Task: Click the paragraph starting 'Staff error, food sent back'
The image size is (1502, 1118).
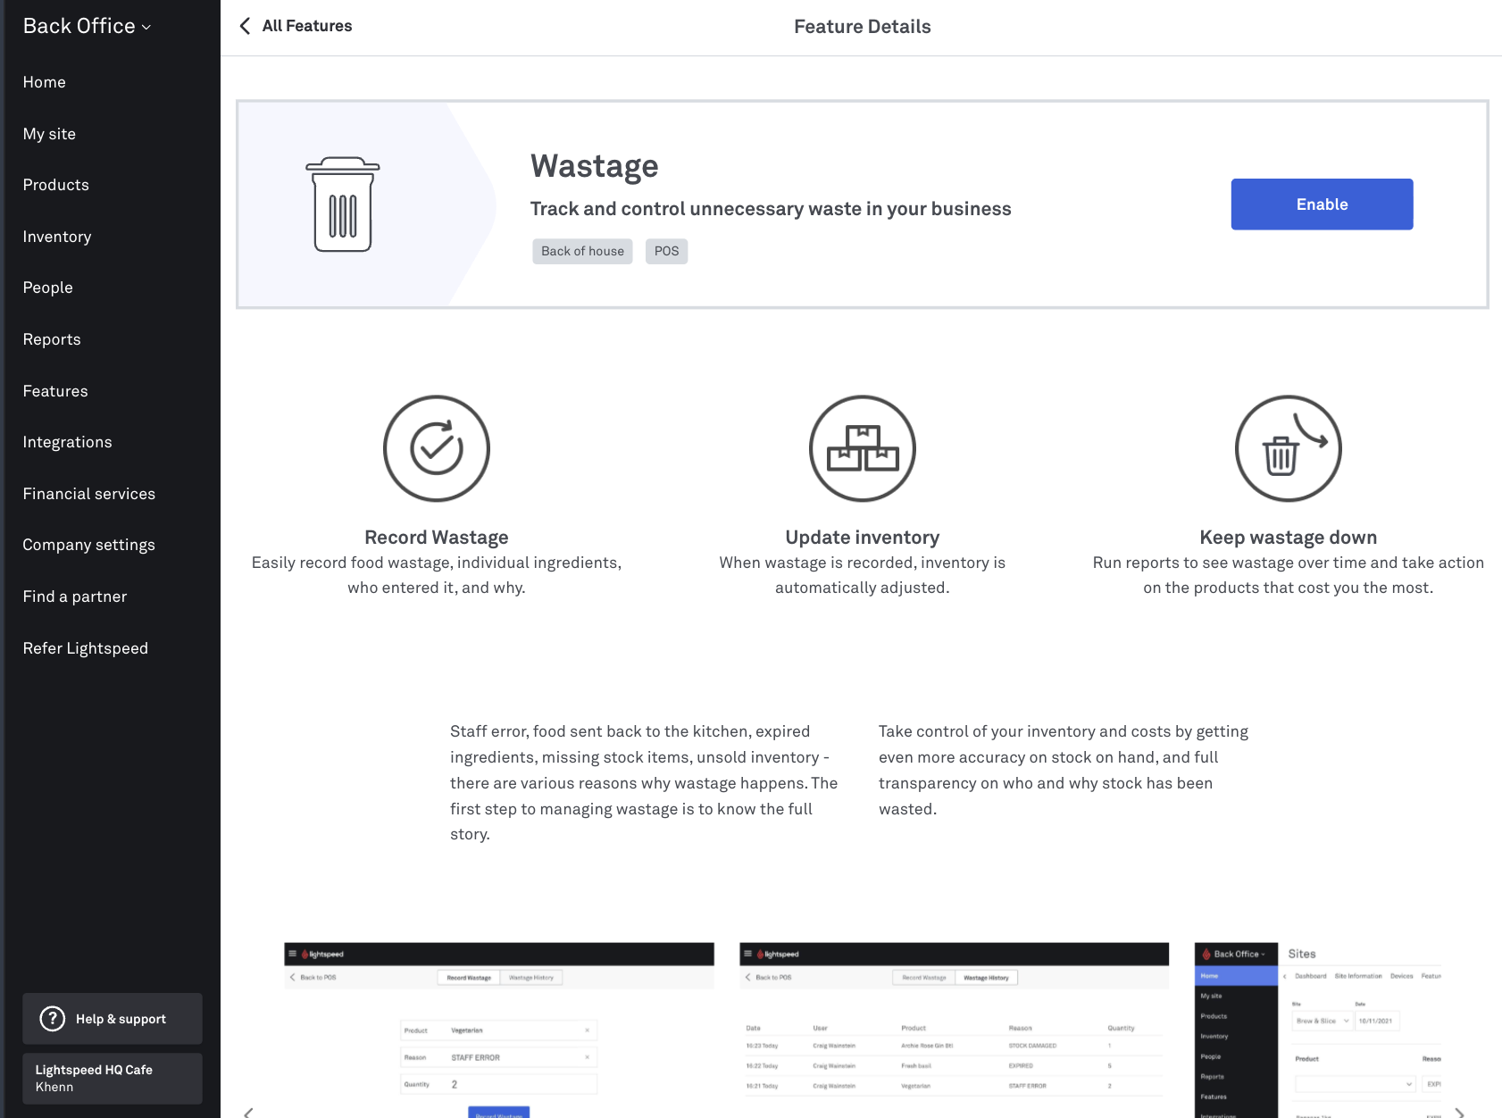Action: (645, 783)
